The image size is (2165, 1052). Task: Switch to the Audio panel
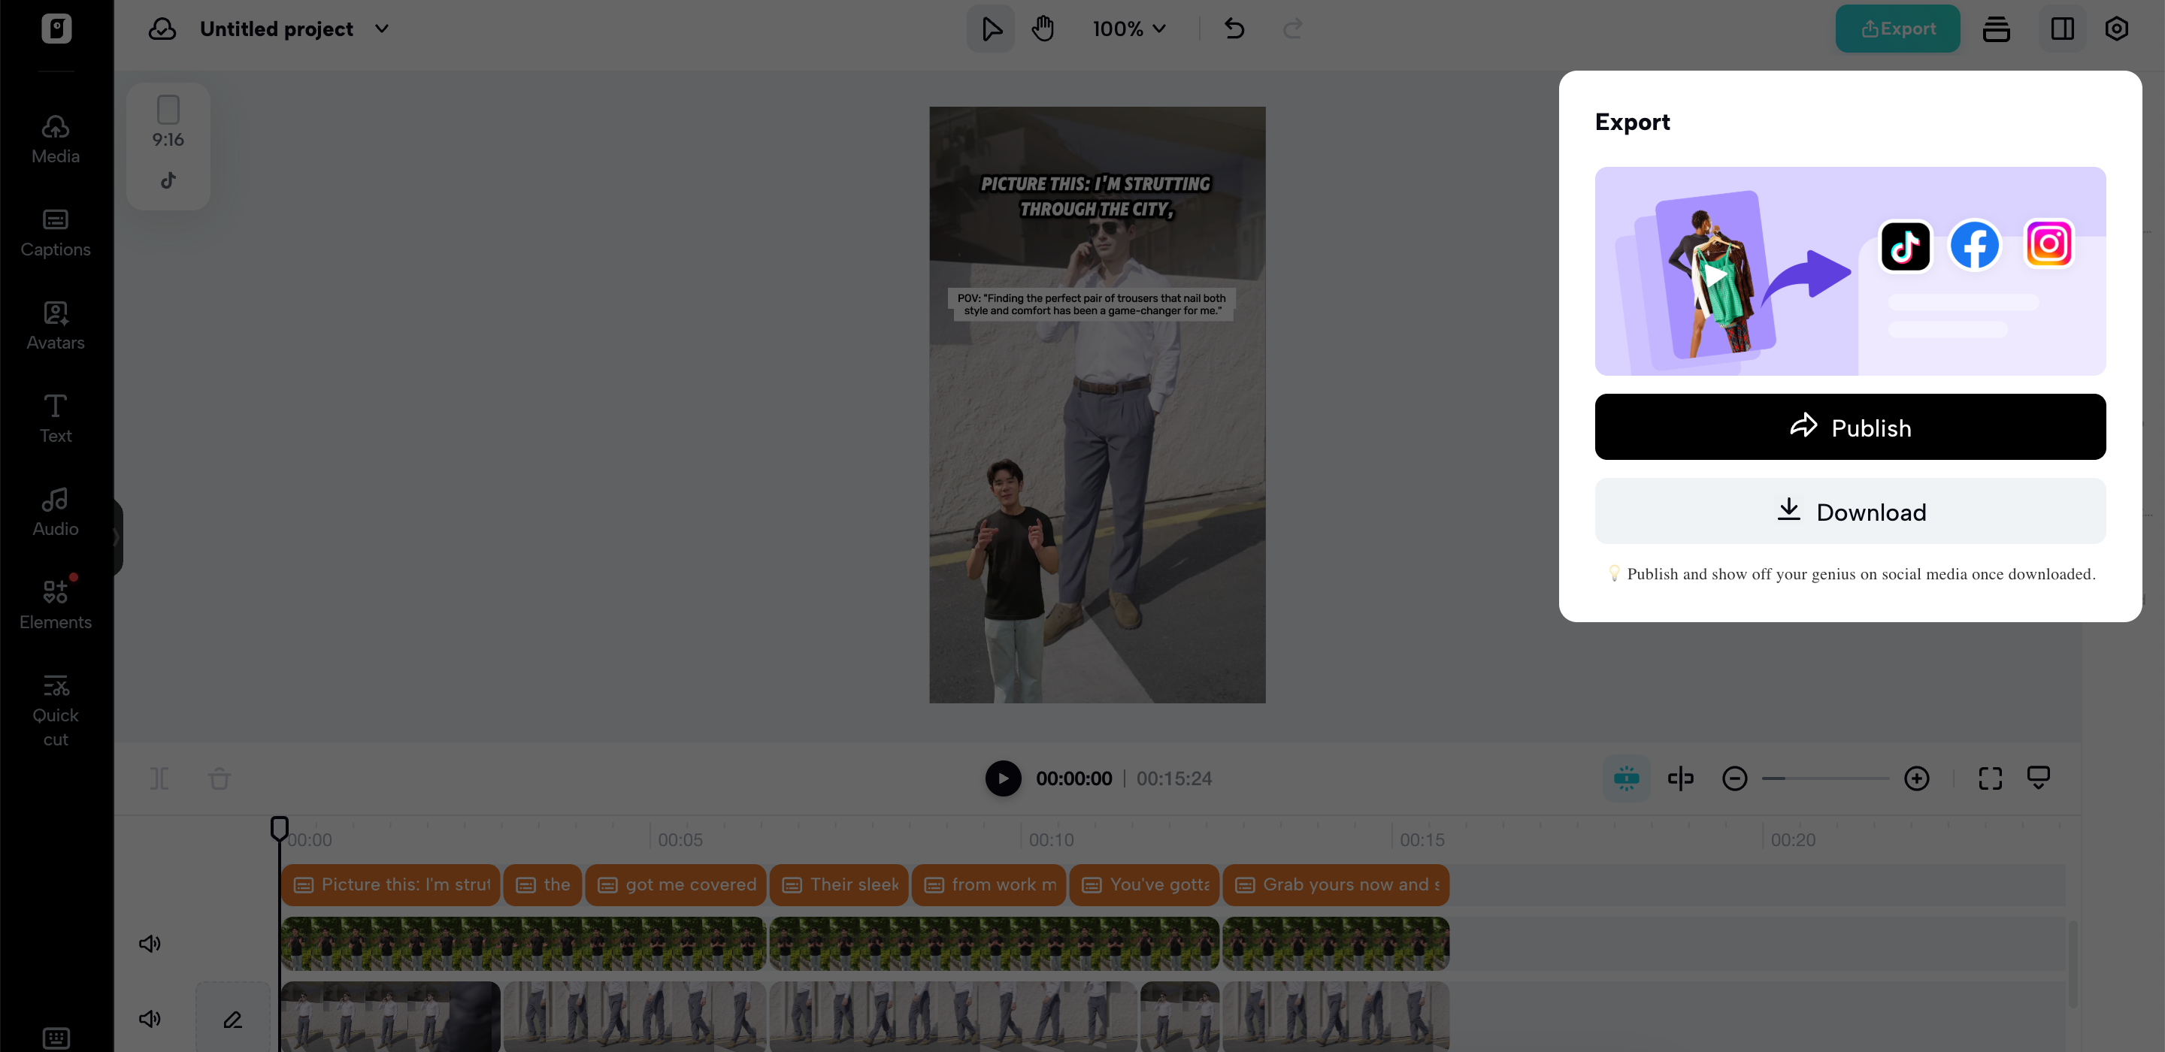click(55, 510)
